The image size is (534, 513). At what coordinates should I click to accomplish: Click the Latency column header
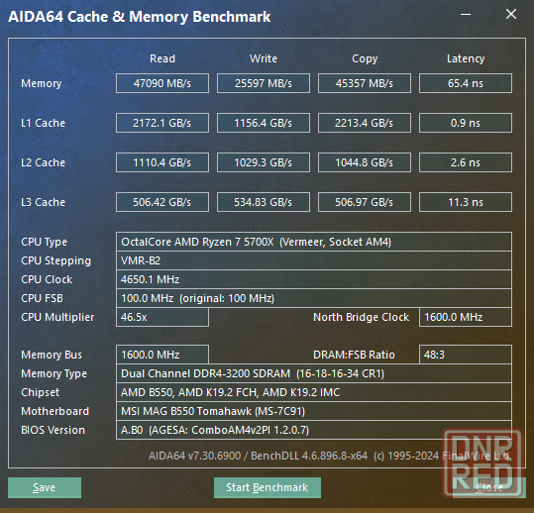click(466, 58)
